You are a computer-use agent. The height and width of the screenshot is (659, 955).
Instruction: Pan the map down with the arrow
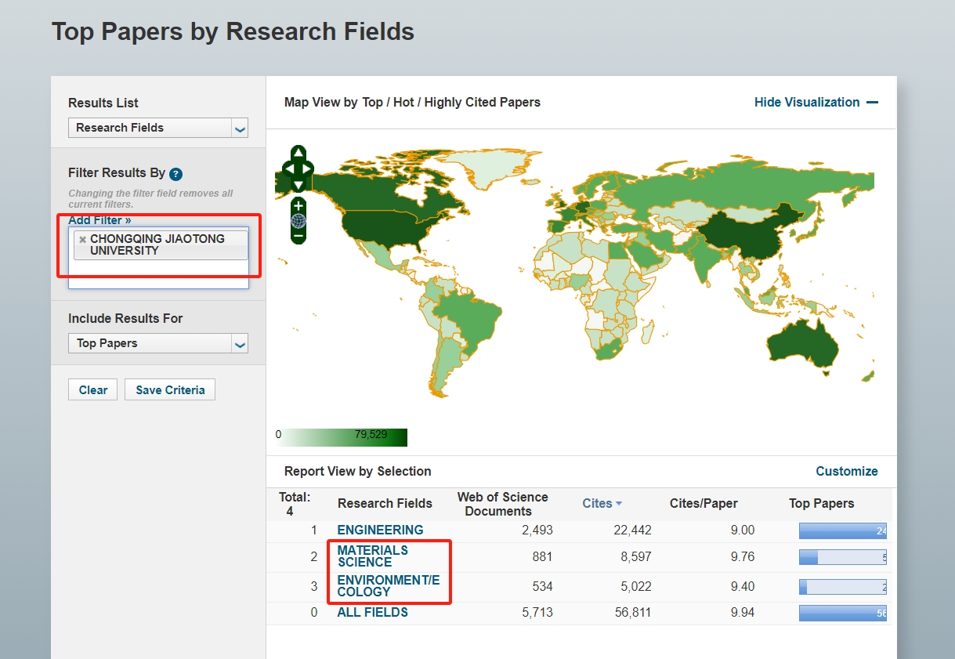click(x=298, y=185)
